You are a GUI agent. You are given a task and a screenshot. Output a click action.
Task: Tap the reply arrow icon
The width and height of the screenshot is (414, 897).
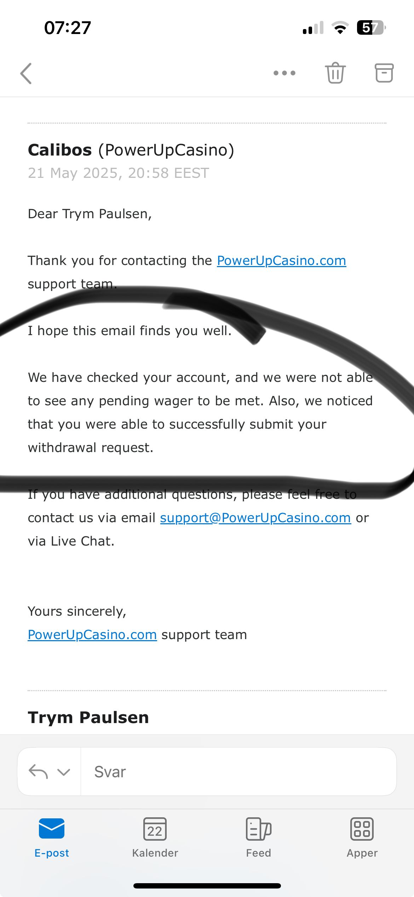tap(38, 772)
